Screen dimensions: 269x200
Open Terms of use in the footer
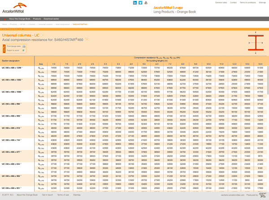click(63, 195)
